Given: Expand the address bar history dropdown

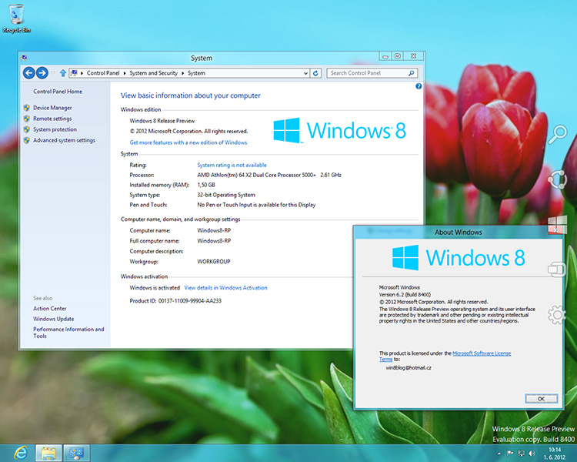Looking at the screenshot, I should tap(305, 73).
